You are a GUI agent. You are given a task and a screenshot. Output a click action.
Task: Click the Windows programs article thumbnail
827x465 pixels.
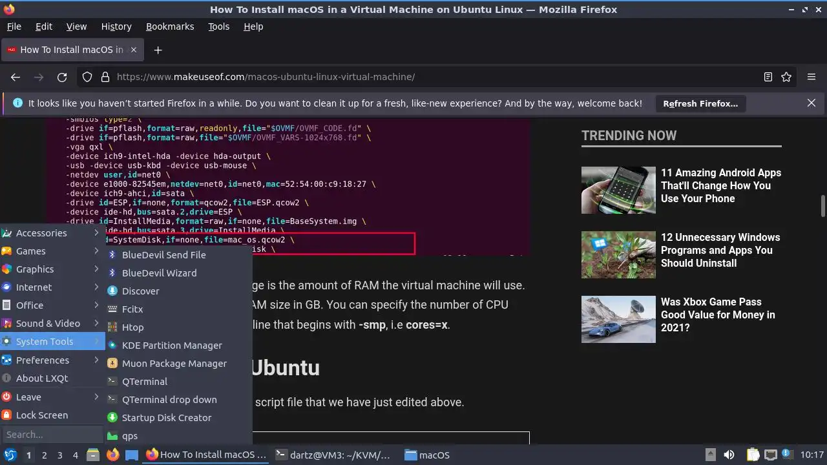(618, 255)
